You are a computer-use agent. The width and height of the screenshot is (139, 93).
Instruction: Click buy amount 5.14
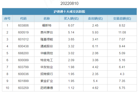(x=71, y=32)
